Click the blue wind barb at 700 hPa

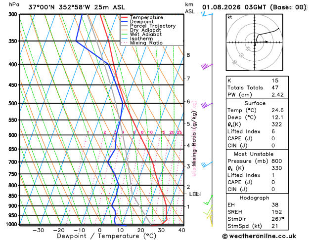point(207,164)
